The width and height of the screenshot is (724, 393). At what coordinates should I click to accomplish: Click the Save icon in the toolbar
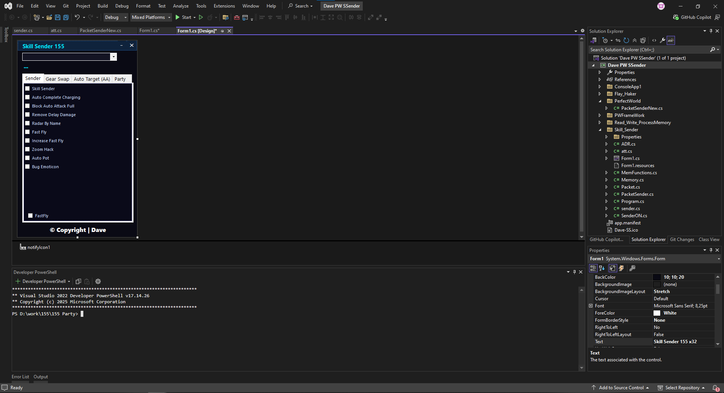tap(58, 17)
